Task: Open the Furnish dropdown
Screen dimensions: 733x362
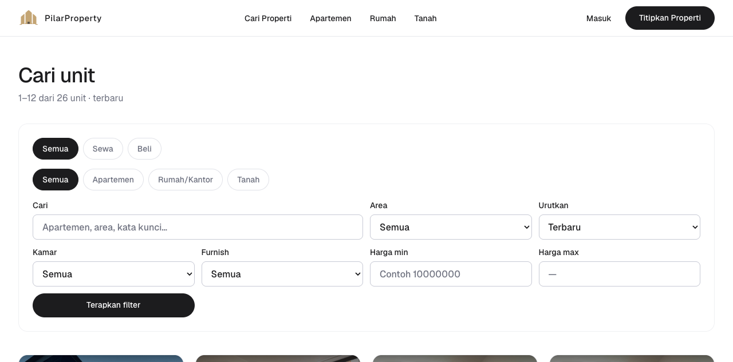Action: (282, 274)
